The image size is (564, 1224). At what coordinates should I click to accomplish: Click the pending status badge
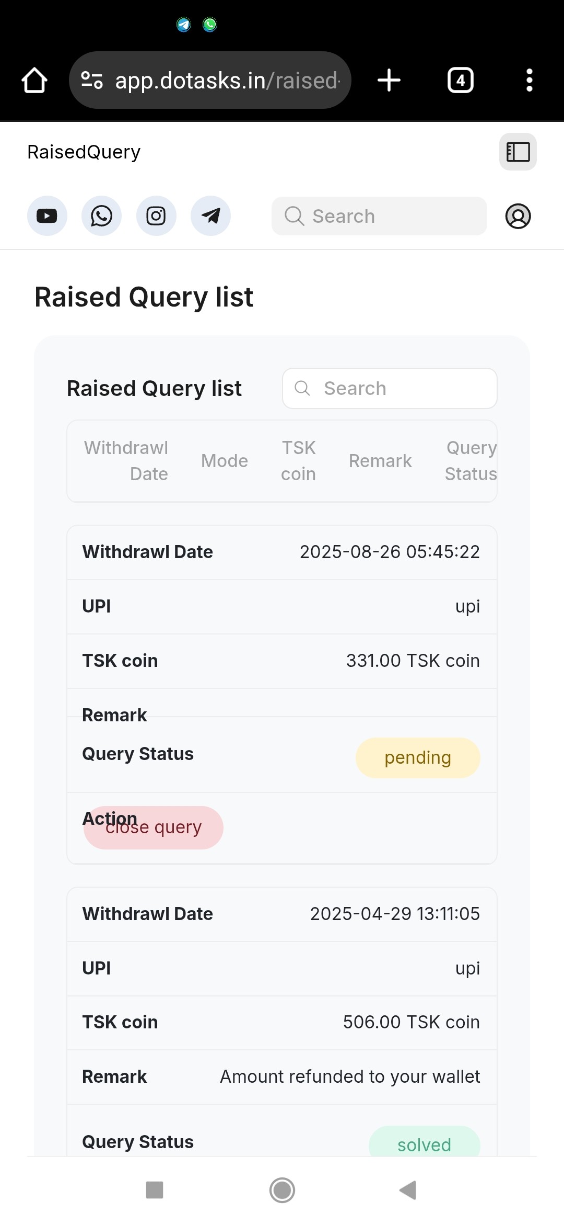(418, 758)
